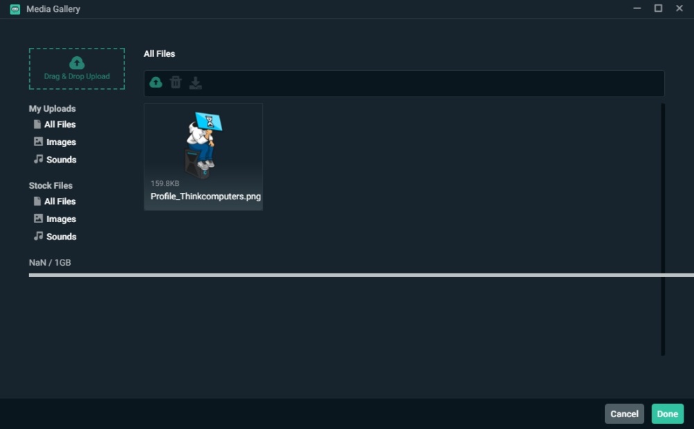This screenshot has height=429, width=694.
Task: Click the cloud upload icon in the toolbar
Action: tap(155, 83)
